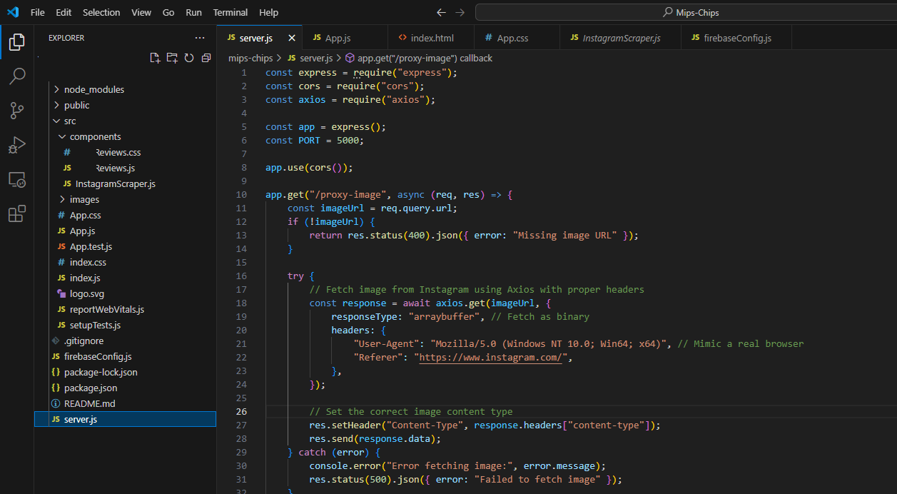The height and width of the screenshot is (494, 897).
Task: Open the Terminal menu
Action: (x=230, y=12)
